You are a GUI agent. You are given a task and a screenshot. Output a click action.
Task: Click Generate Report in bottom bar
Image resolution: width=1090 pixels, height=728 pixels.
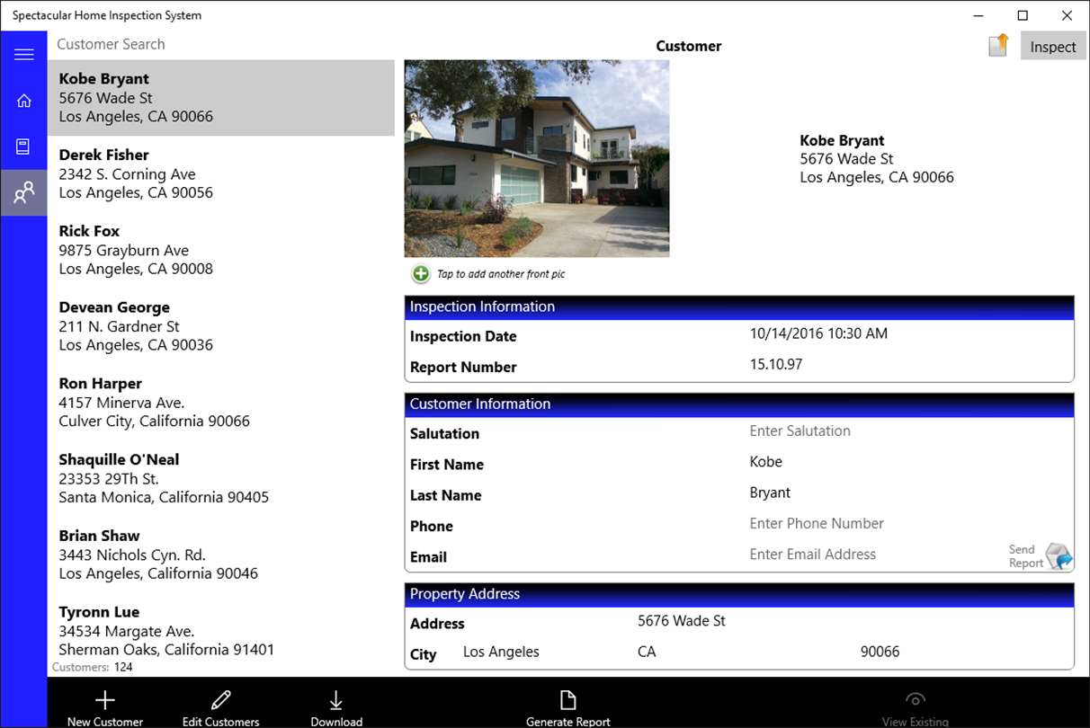click(x=568, y=707)
